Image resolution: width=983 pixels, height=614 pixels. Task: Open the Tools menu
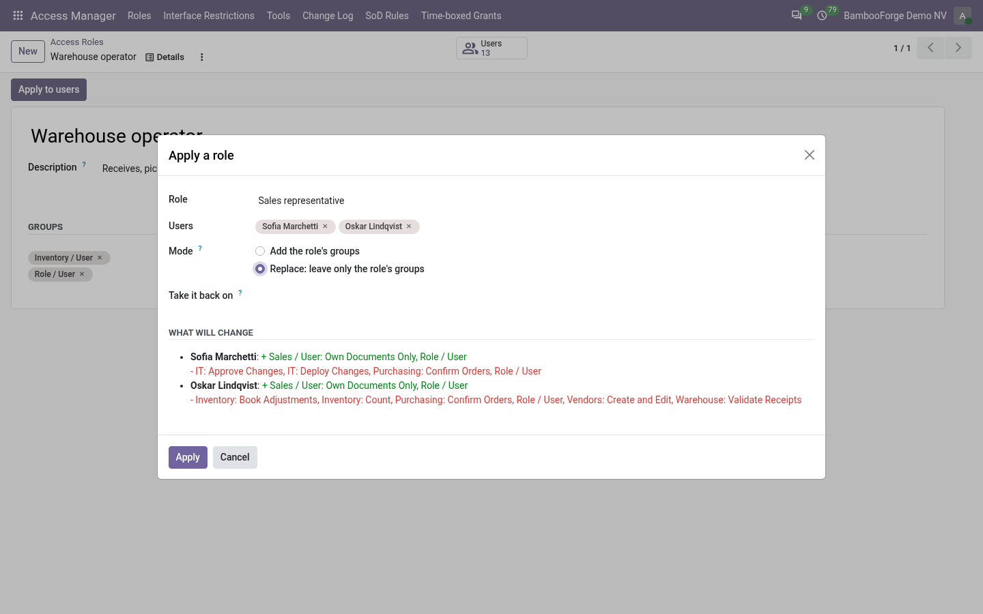click(x=279, y=16)
